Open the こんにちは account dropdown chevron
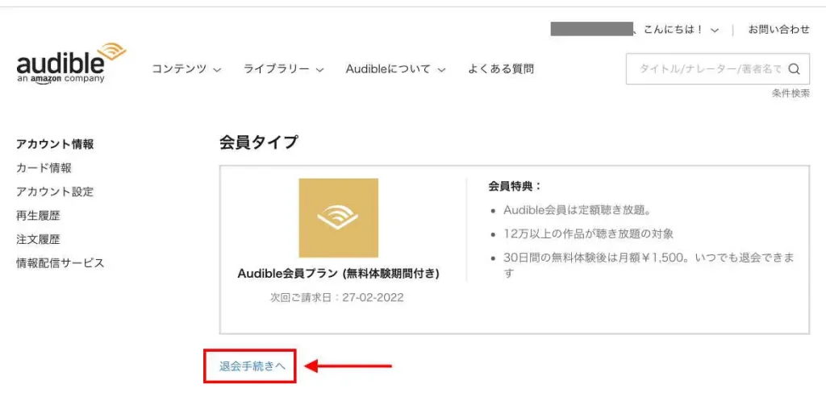The width and height of the screenshot is (826, 413). (x=715, y=30)
